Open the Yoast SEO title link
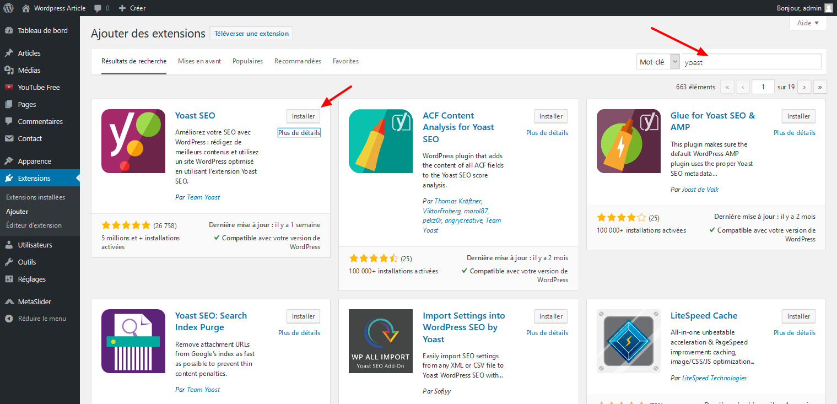The height and width of the screenshot is (404, 837). [x=195, y=116]
